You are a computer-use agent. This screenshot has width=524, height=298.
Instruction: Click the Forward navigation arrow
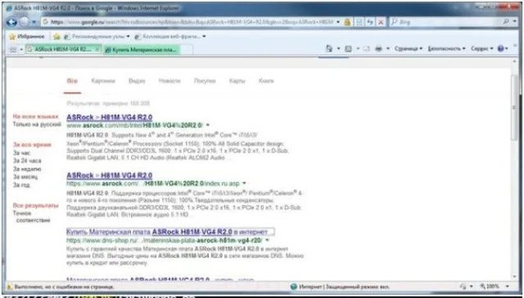[24, 22]
